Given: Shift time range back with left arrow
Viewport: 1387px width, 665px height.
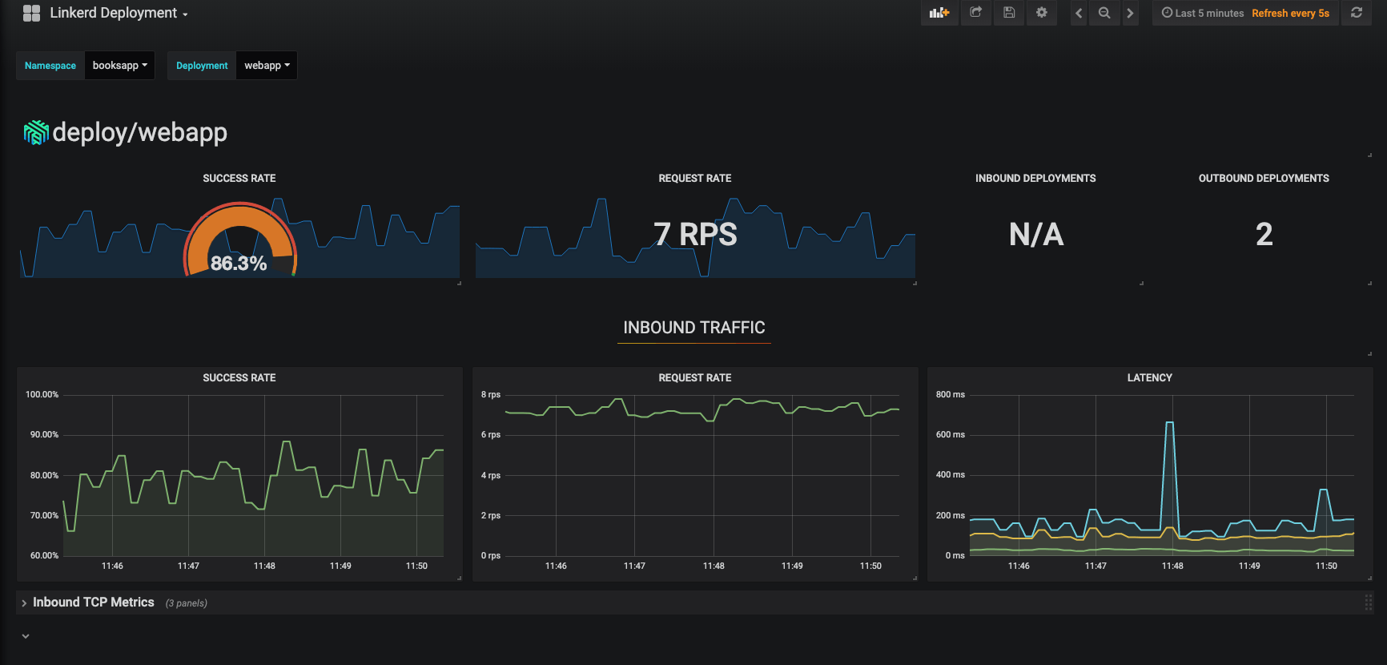Looking at the screenshot, I should point(1079,13).
